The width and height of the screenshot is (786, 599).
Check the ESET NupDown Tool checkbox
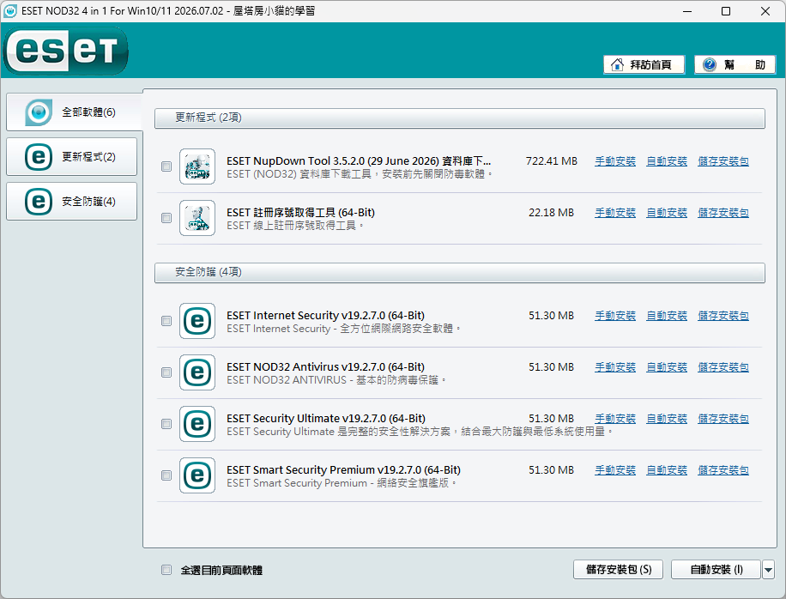pyautogui.click(x=166, y=166)
